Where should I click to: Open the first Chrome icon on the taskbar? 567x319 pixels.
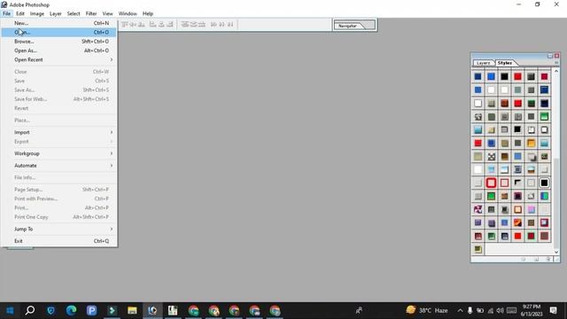click(193, 310)
